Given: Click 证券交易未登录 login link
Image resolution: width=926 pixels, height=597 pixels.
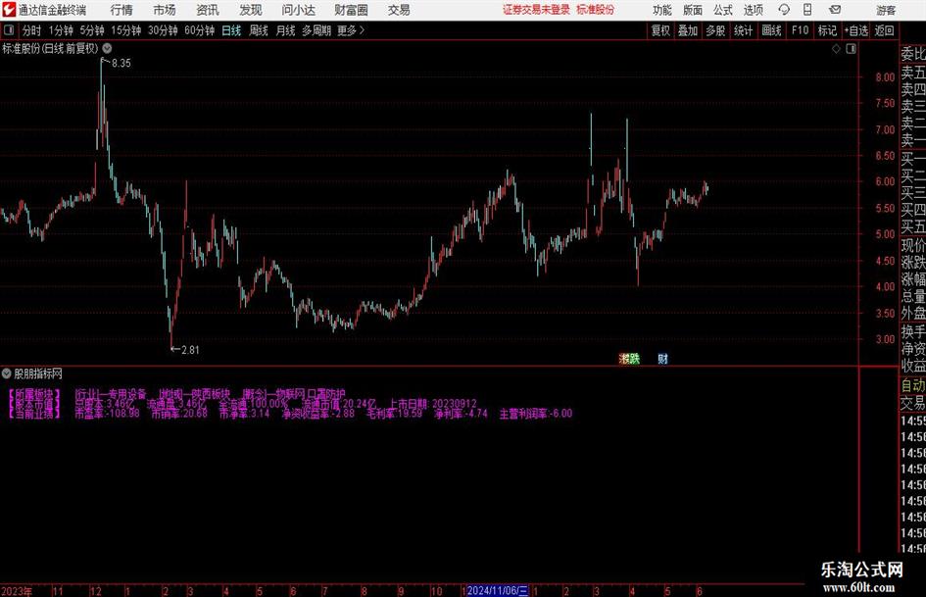Looking at the screenshot, I should [x=536, y=10].
